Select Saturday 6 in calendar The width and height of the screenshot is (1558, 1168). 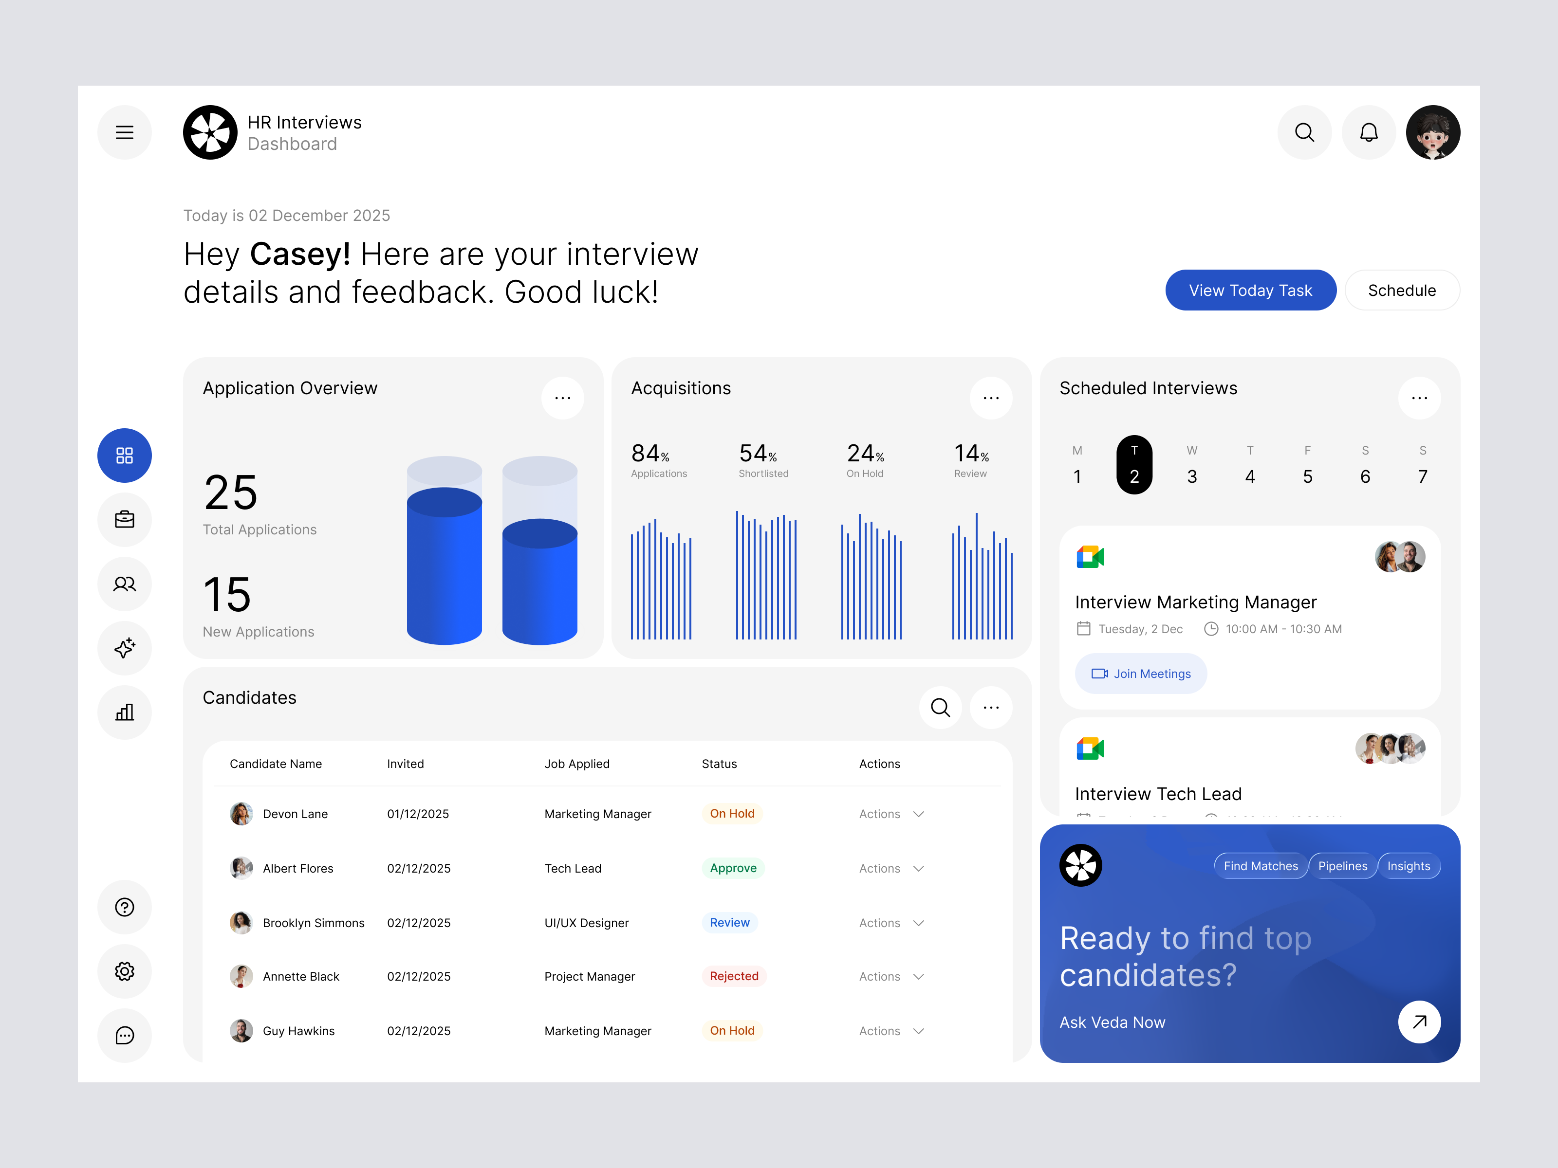[1365, 465]
